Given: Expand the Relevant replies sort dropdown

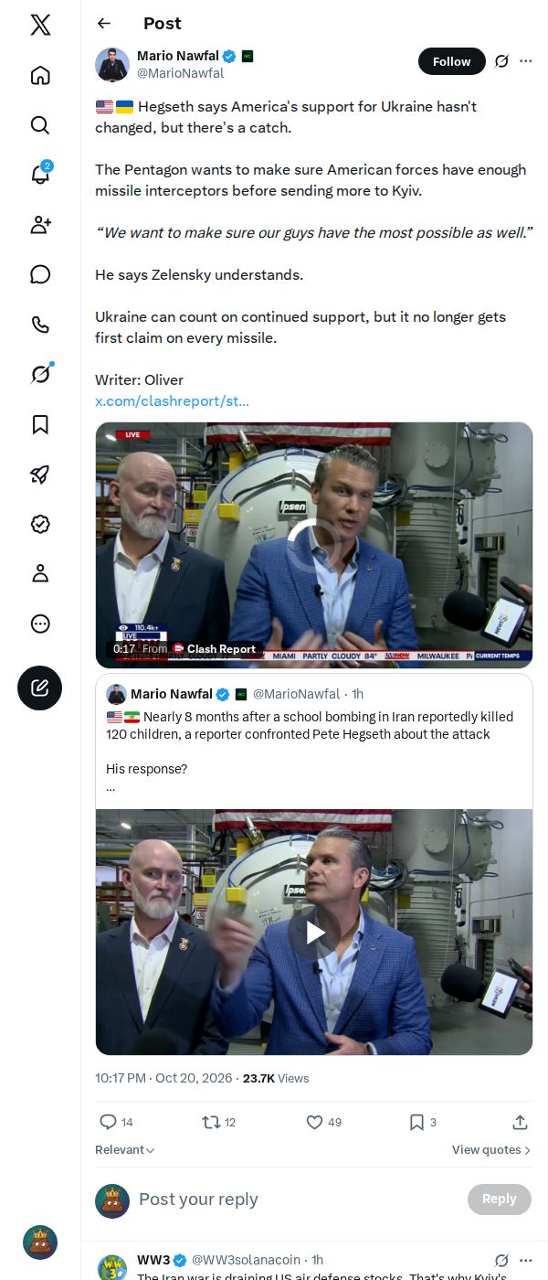Looking at the screenshot, I should tap(125, 1150).
